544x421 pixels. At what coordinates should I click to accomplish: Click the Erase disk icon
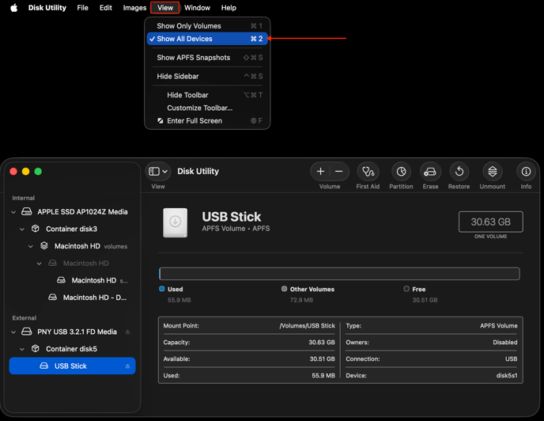point(430,172)
